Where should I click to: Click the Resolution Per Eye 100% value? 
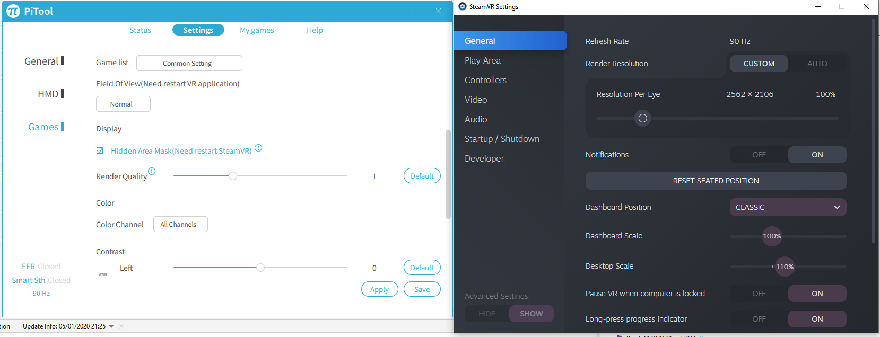(x=826, y=94)
